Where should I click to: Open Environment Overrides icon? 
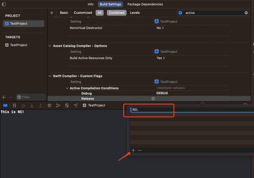point(67,106)
